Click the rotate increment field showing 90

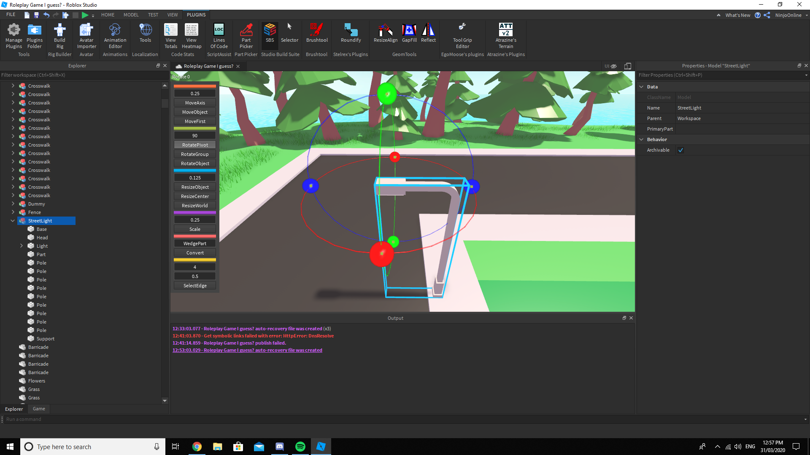click(195, 136)
